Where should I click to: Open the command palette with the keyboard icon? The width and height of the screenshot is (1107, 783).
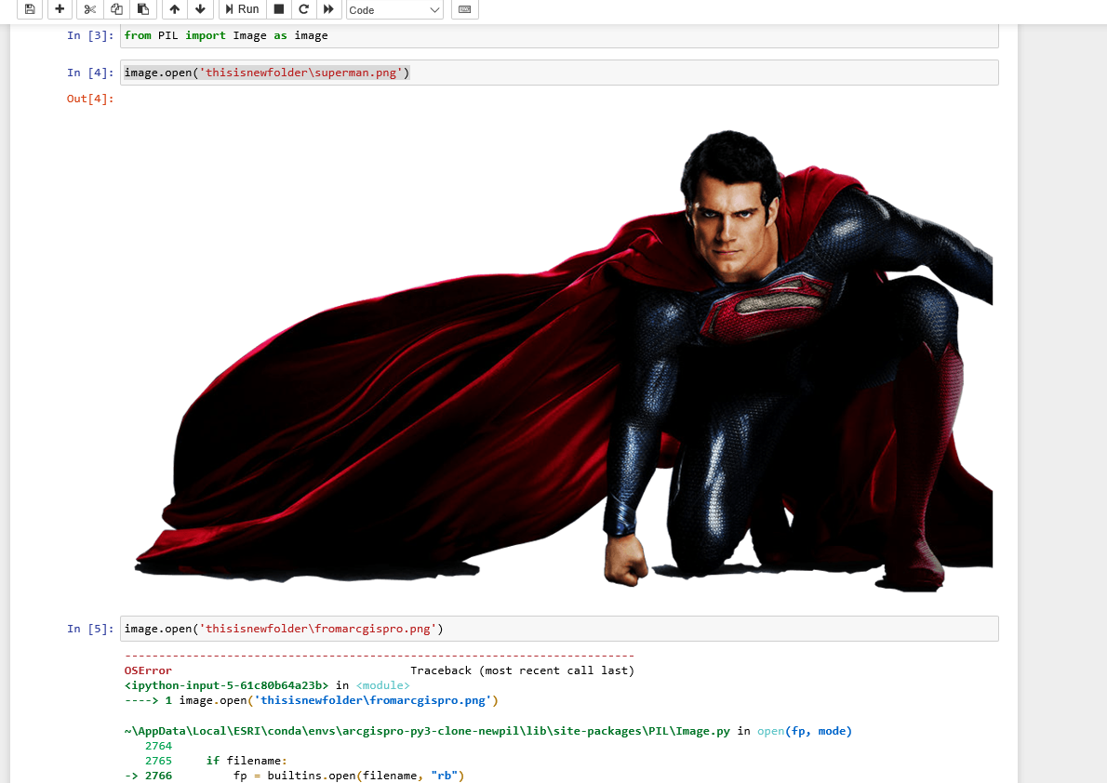[464, 9]
